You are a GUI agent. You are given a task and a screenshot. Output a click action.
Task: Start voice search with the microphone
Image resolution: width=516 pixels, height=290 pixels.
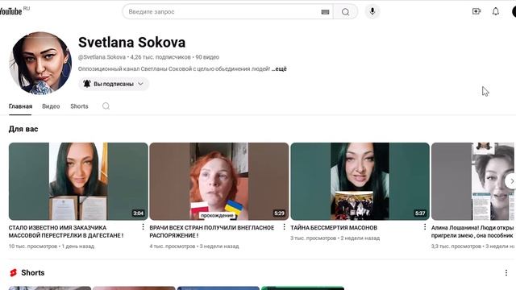click(372, 11)
